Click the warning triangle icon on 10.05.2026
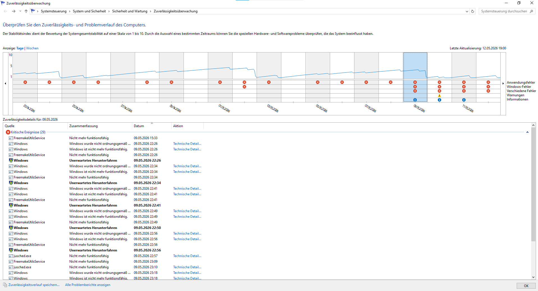Image resolution: width=538 pixels, height=291 pixels. click(x=439, y=96)
